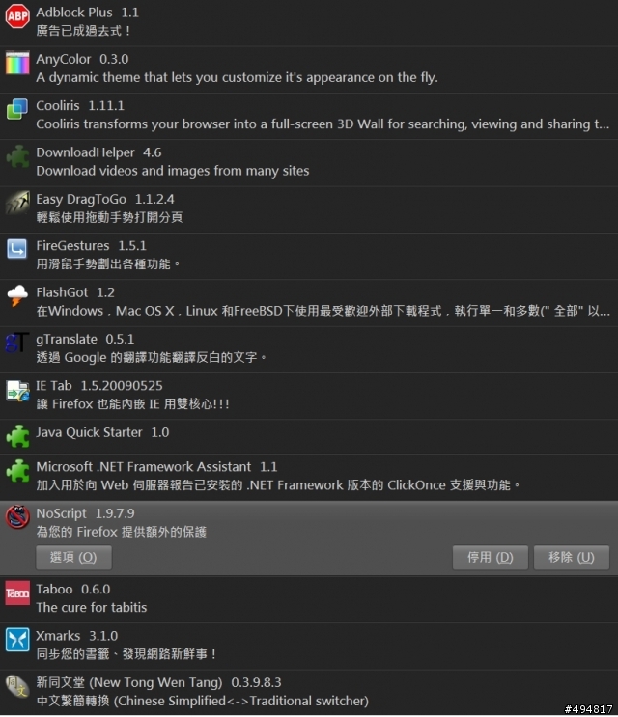Image resolution: width=618 pixels, height=717 pixels.
Task: Click the IE Tab icon
Action: pyautogui.click(x=17, y=390)
